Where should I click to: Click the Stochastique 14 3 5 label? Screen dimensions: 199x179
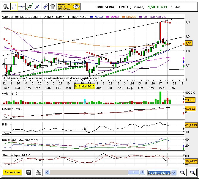coord(16,155)
